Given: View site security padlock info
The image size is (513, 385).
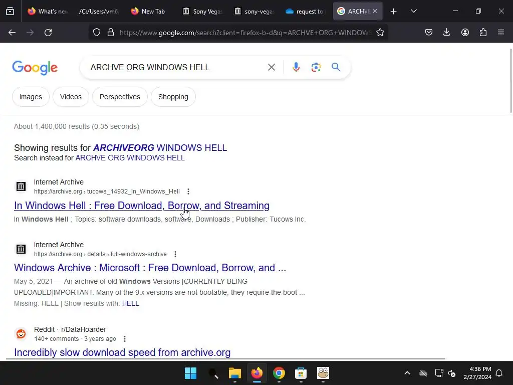Looking at the screenshot, I should (x=111, y=33).
